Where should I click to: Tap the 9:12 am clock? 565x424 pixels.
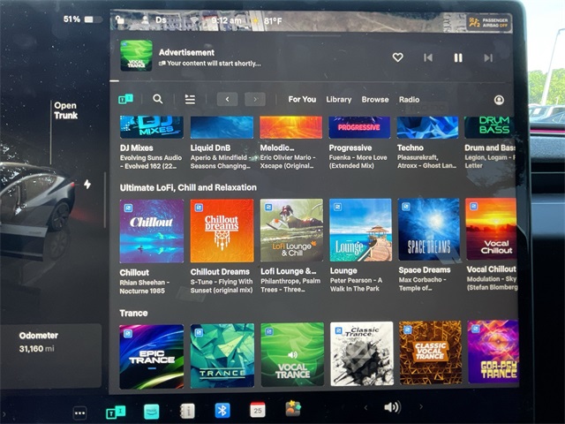coord(226,20)
